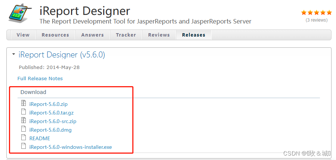
Task: Click the file icon beside the windows-installer.exe link
Action: pos(24,146)
